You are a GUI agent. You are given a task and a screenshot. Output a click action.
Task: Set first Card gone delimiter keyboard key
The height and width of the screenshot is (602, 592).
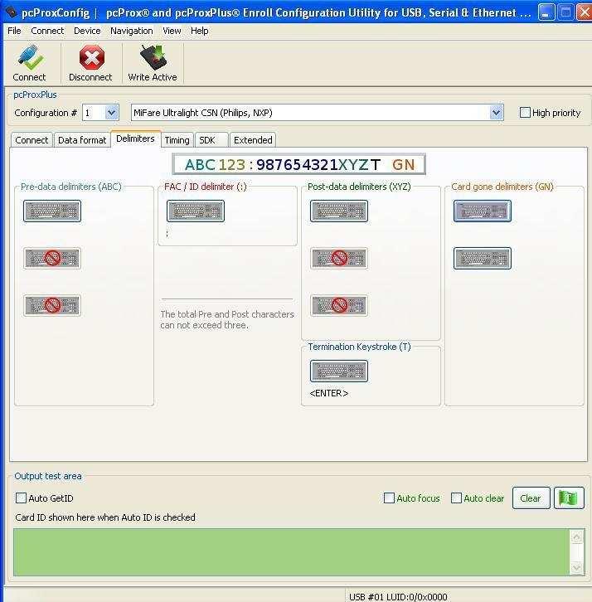[x=483, y=211]
